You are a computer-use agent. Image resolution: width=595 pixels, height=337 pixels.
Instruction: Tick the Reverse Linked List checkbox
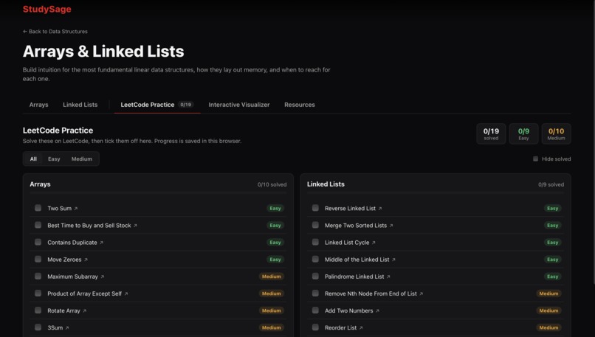point(315,208)
